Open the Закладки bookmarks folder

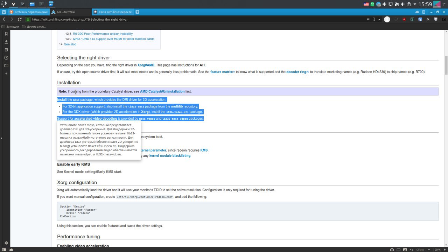click(10, 27)
